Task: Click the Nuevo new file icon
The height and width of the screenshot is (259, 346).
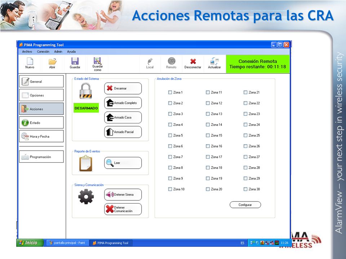Action: coord(30,61)
